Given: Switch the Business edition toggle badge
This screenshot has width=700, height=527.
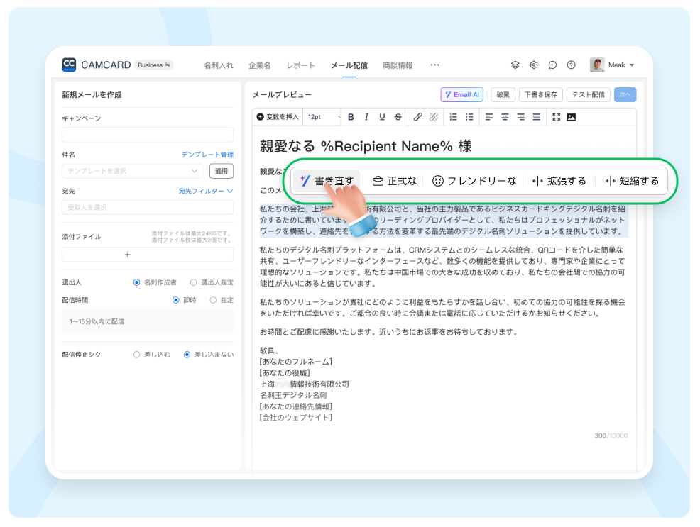Looking at the screenshot, I should click(153, 65).
